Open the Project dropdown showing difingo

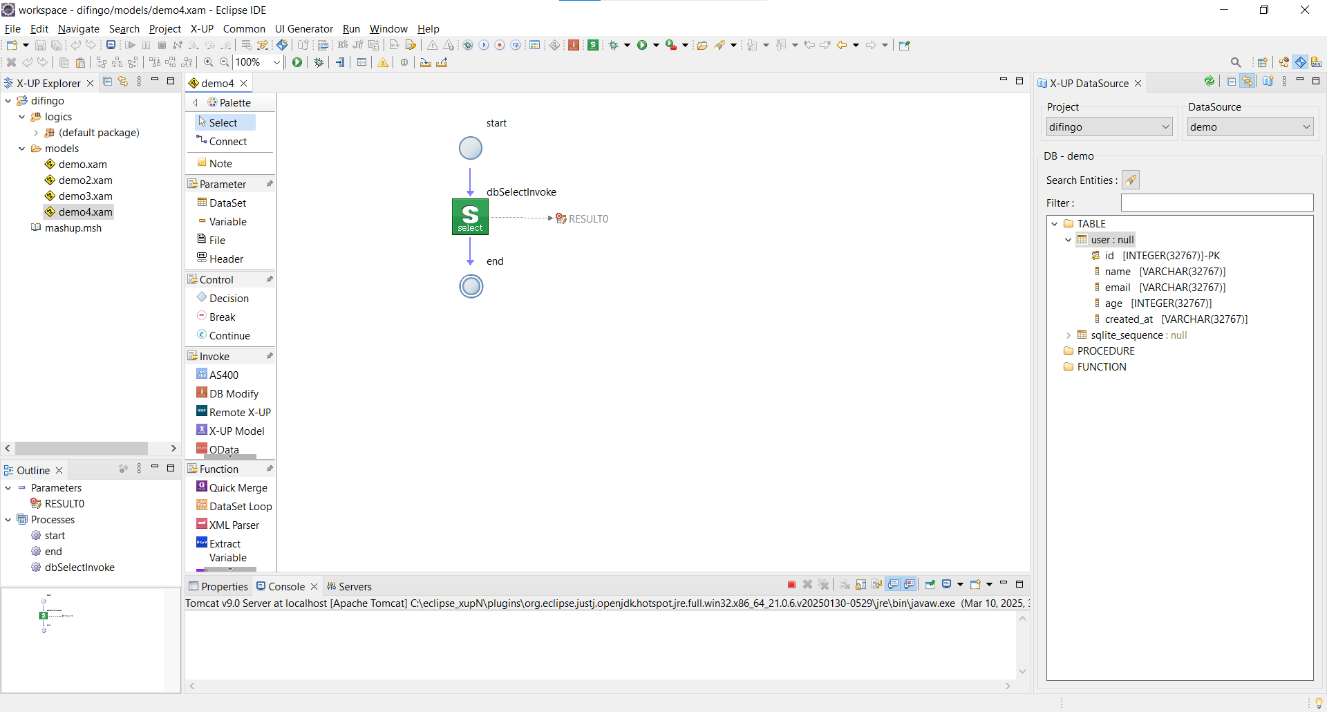click(x=1109, y=127)
